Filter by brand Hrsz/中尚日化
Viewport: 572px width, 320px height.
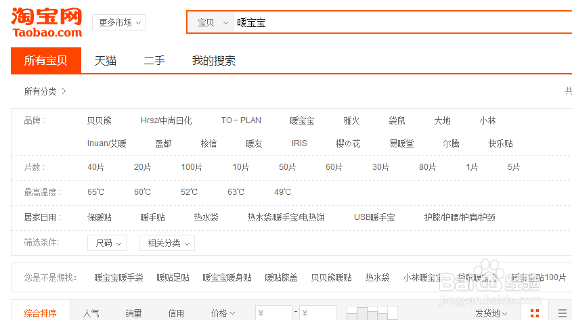click(x=167, y=120)
